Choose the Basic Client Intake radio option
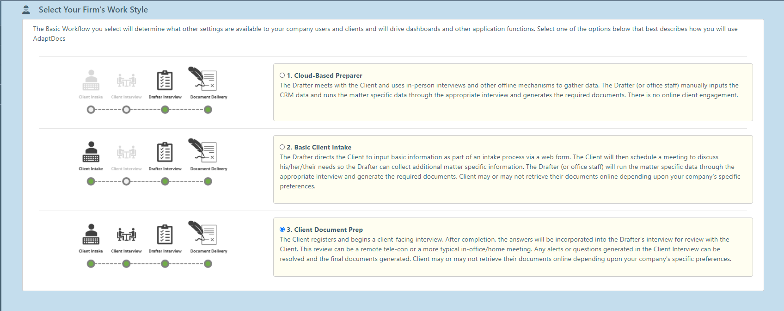This screenshot has height=311, width=784. [x=282, y=147]
